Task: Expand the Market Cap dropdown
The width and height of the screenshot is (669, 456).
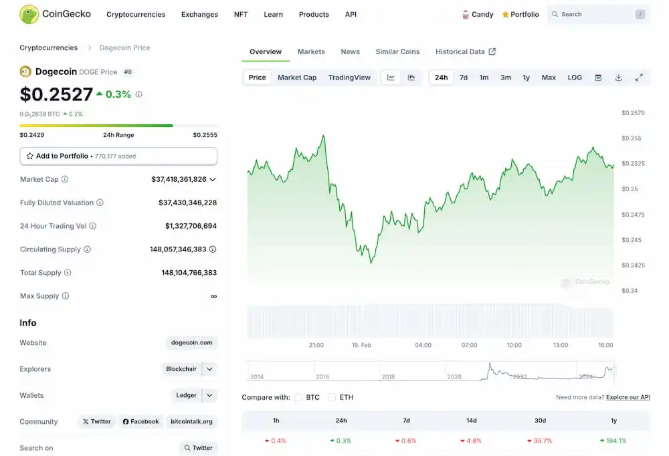Action: [213, 179]
